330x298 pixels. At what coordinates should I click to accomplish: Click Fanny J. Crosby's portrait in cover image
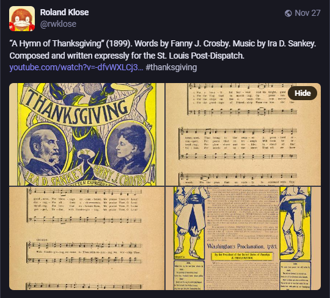pos(129,148)
